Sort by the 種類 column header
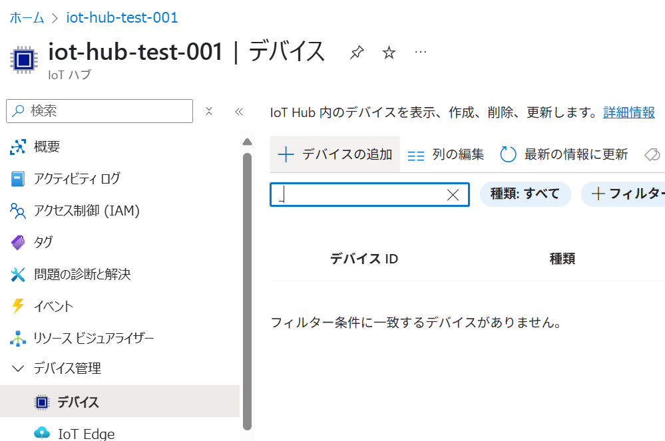Image resolution: width=665 pixels, height=441 pixels. (x=562, y=259)
